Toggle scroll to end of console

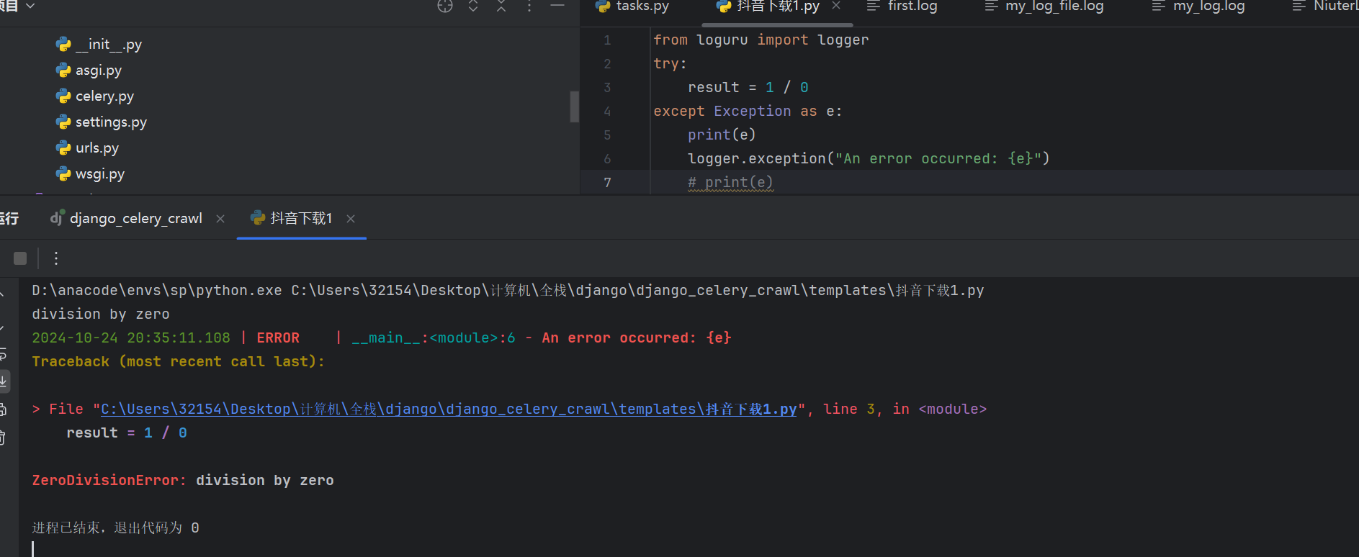4,381
